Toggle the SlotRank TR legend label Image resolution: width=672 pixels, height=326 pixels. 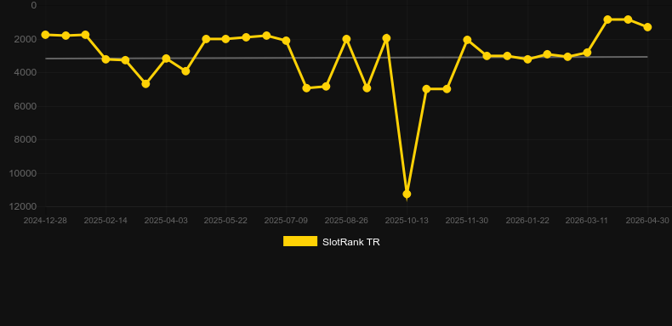pyautogui.click(x=351, y=242)
